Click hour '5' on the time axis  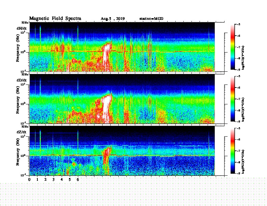pyautogui.click(x=70, y=179)
